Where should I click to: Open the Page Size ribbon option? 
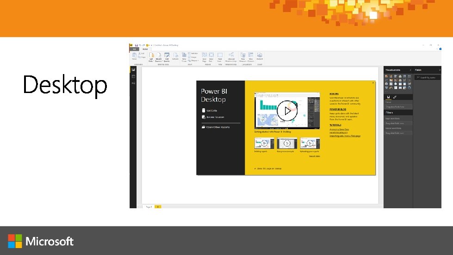(x=211, y=57)
